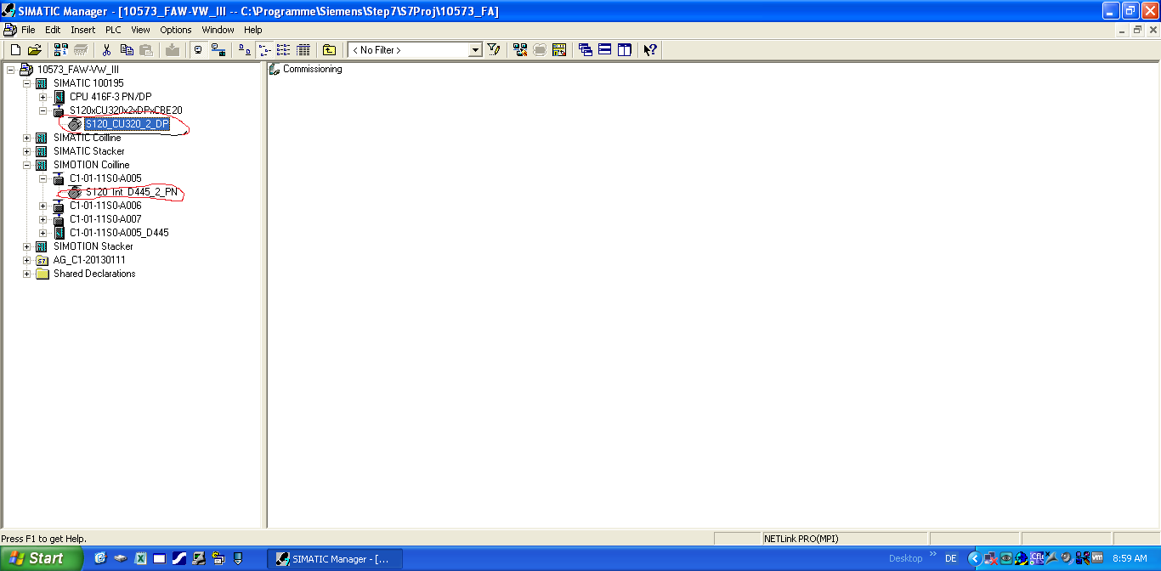Select the S120_CU320_2_DP drive item
Viewport: 1161px width, 571px height.
point(127,124)
